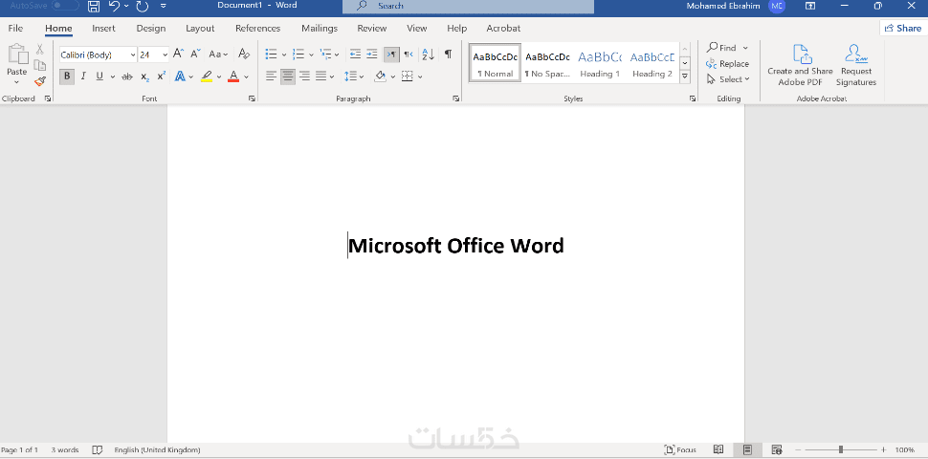Screen dimensions: 928x459
Task: Click the Sort A-Z icon
Action: 429,55
